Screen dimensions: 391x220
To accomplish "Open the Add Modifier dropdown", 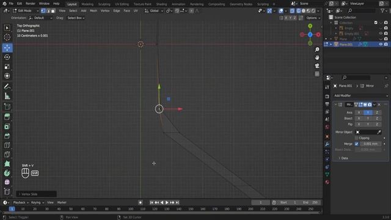I will coord(361,95).
